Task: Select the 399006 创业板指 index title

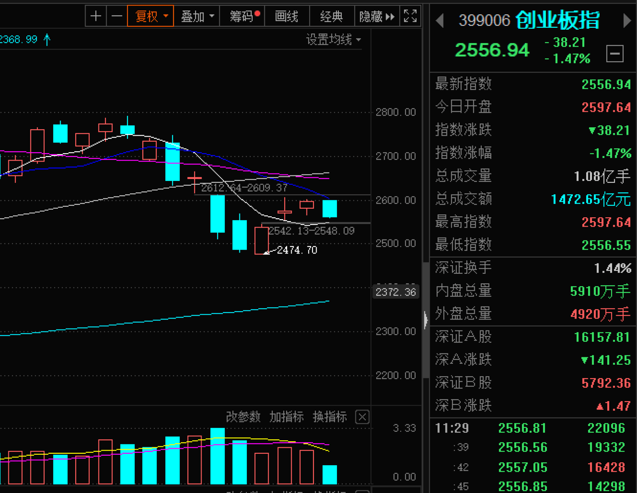Action: coord(530,20)
